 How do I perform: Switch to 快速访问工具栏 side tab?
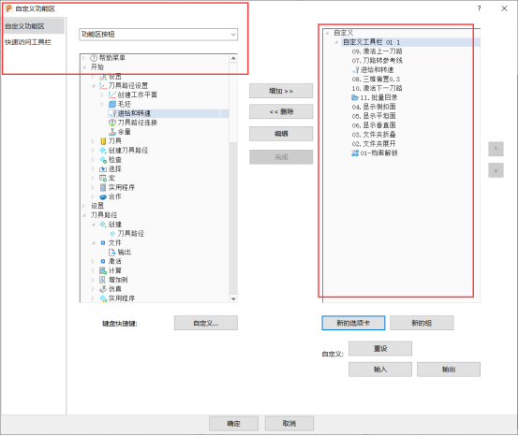click(28, 42)
